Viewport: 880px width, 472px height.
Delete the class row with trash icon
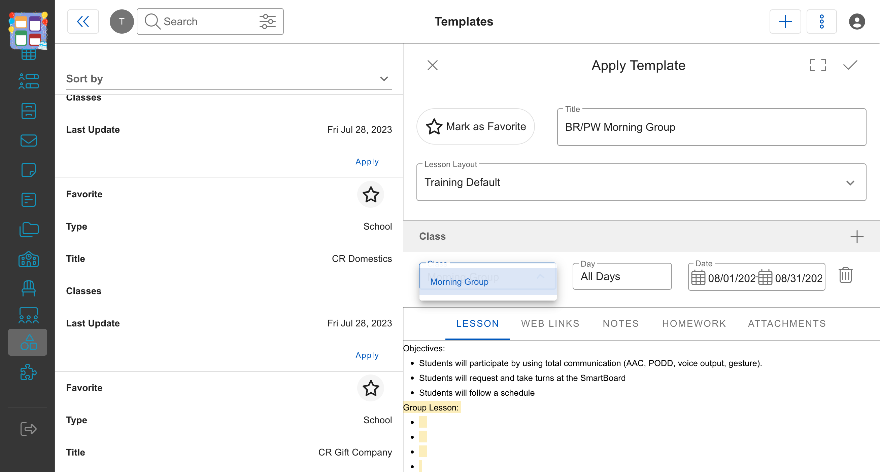click(846, 275)
